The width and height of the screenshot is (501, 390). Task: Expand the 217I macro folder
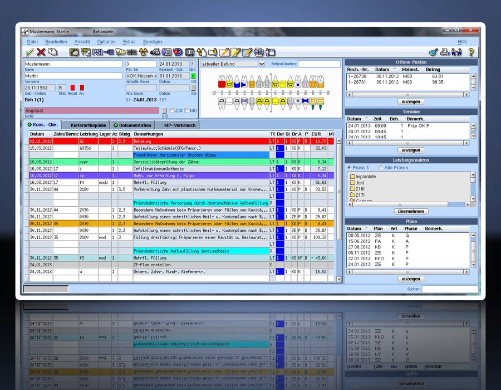[357, 195]
